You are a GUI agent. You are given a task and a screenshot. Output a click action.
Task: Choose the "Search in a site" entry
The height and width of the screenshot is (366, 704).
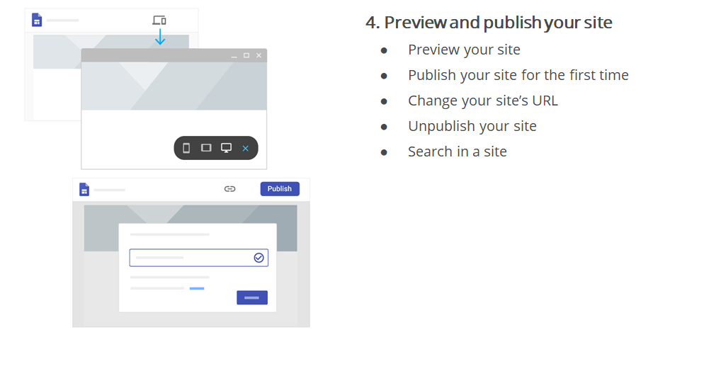[x=457, y=151]
